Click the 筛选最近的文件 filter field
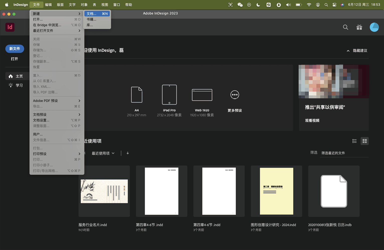 (344, 153)
